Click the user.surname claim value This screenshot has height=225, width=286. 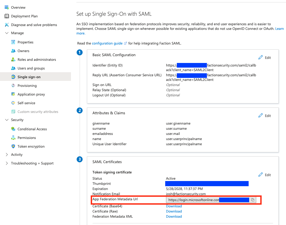click(176, 129)
